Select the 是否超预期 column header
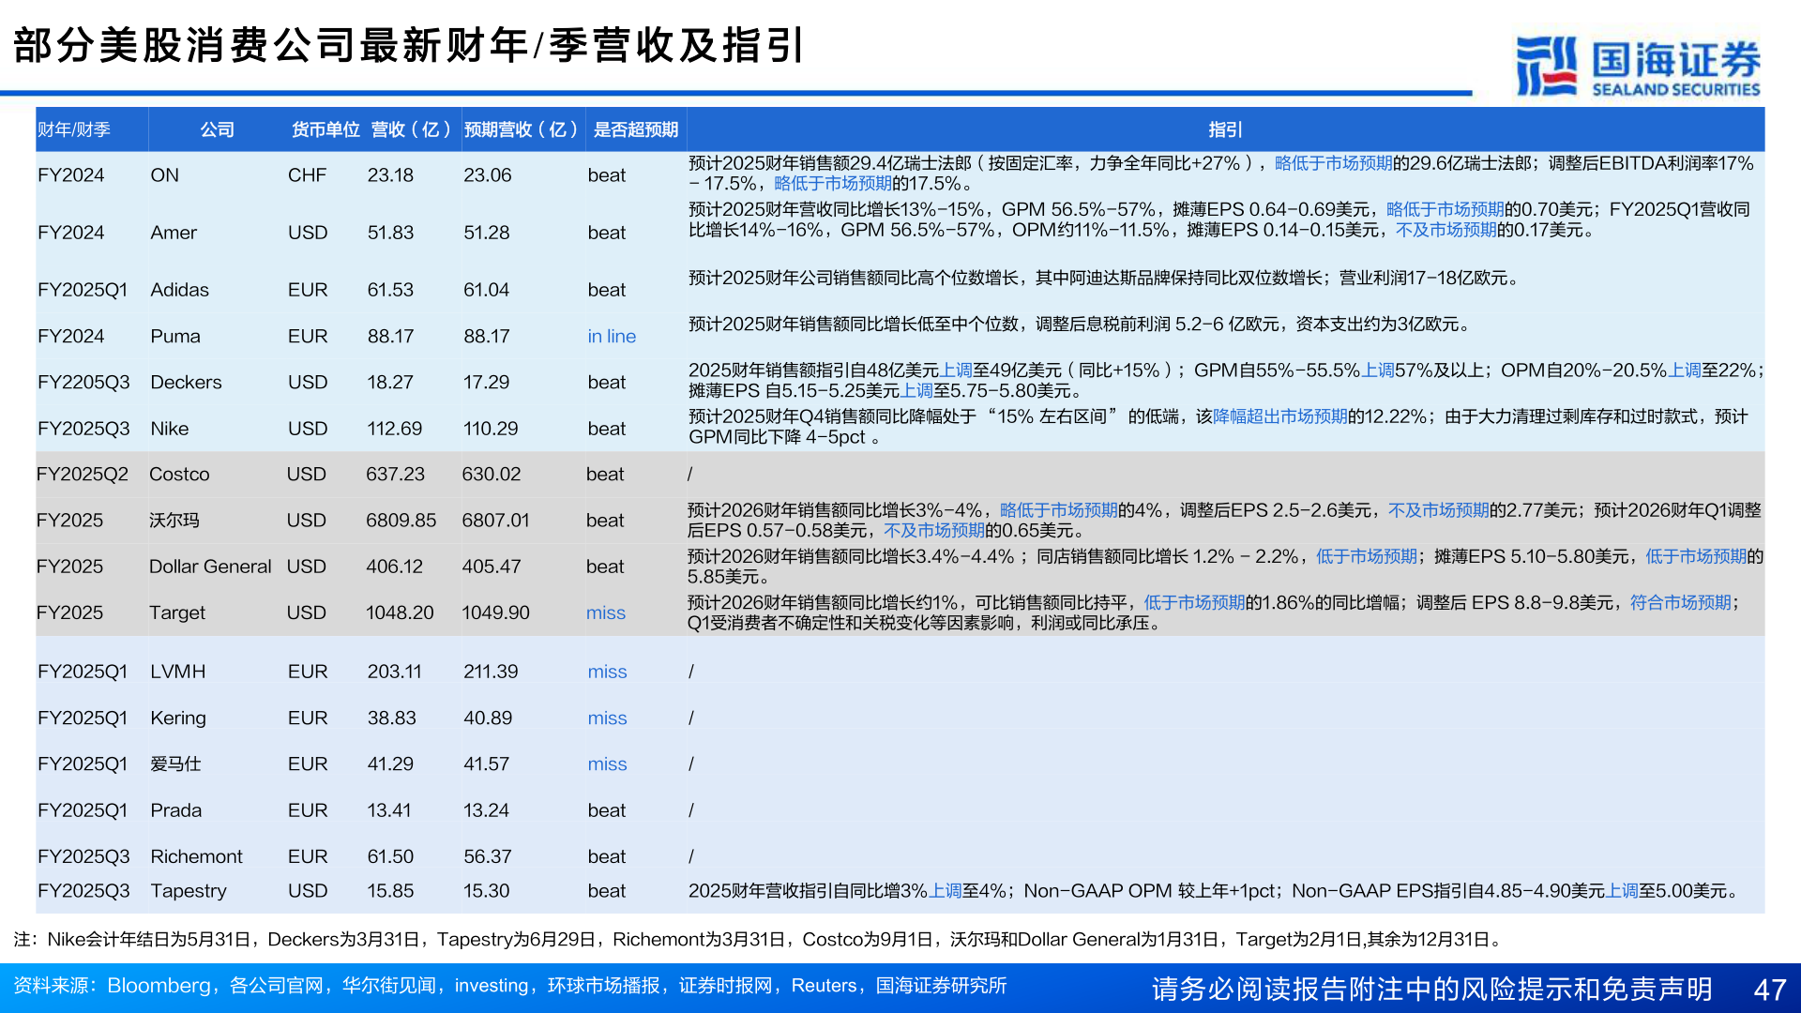The width and height of the screenshot is (1801, 1013). coord(635,129)
